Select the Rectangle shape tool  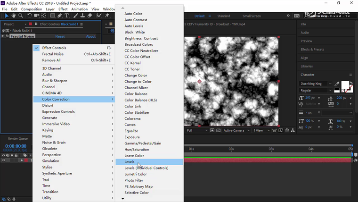(x=52, y=16)
